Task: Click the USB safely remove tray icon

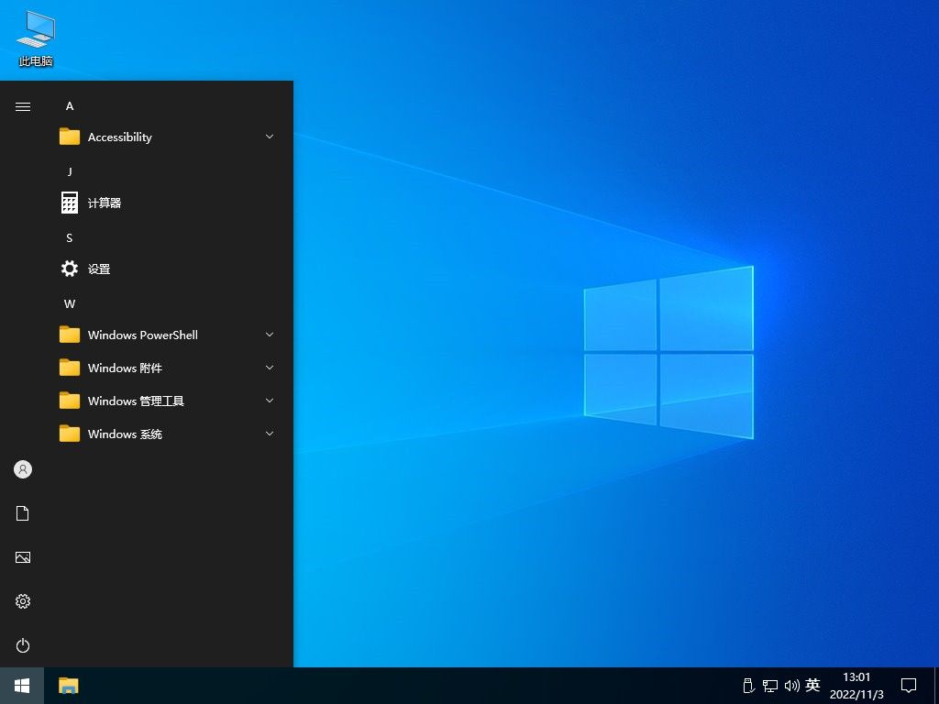Action: click(x=748, y=686)
